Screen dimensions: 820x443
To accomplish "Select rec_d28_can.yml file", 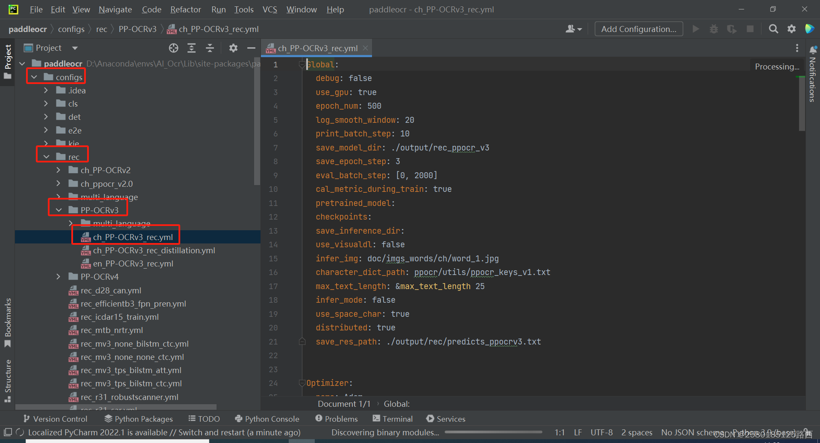I will 111,290.
